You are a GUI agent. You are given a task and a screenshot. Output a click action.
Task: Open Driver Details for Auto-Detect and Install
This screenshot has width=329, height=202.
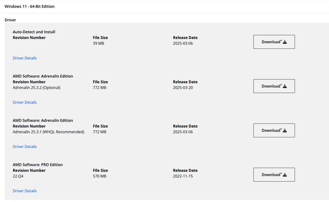[x=25, y=58]
